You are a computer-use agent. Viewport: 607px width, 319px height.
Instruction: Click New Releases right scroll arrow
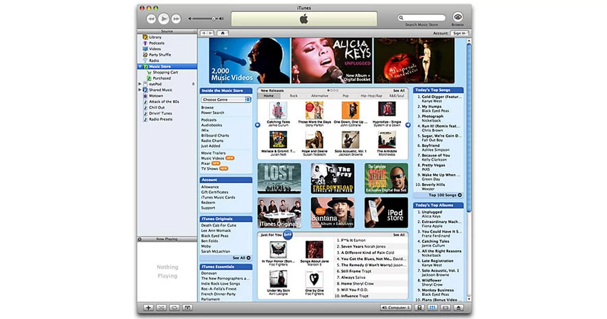click(408, 125)
